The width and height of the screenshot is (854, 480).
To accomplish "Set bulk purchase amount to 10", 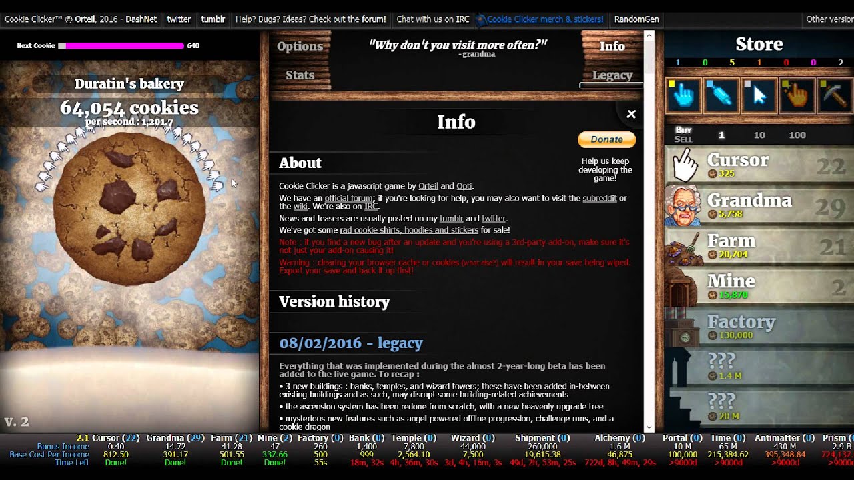I will click(759, 135).
